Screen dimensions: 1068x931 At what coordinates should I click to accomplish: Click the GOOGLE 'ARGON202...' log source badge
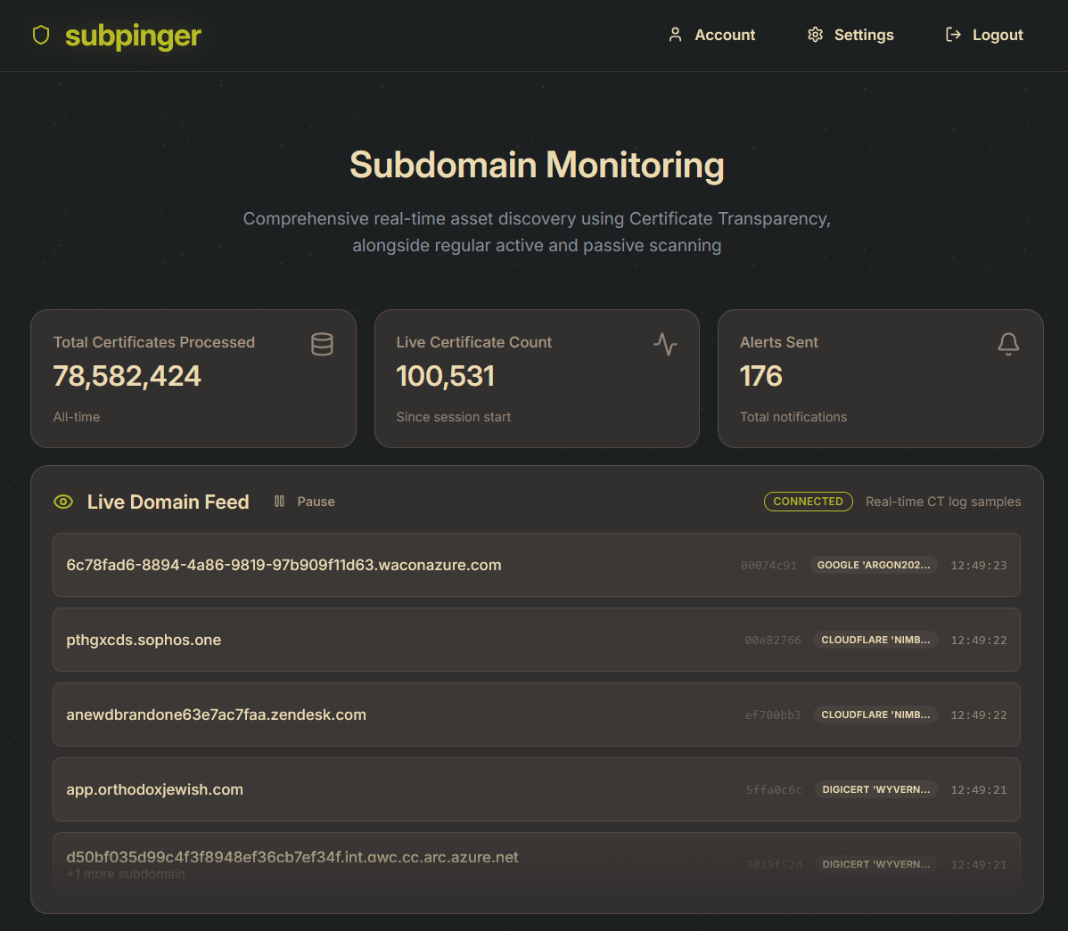(x=873, y=565)
